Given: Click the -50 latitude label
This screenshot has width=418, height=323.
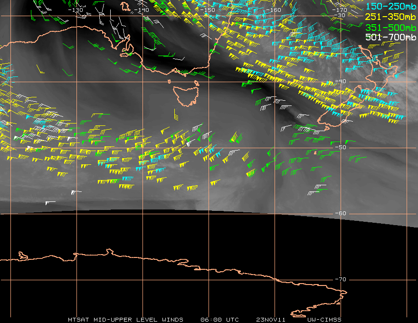Looking at the screenshot, I should coord(341,147).
